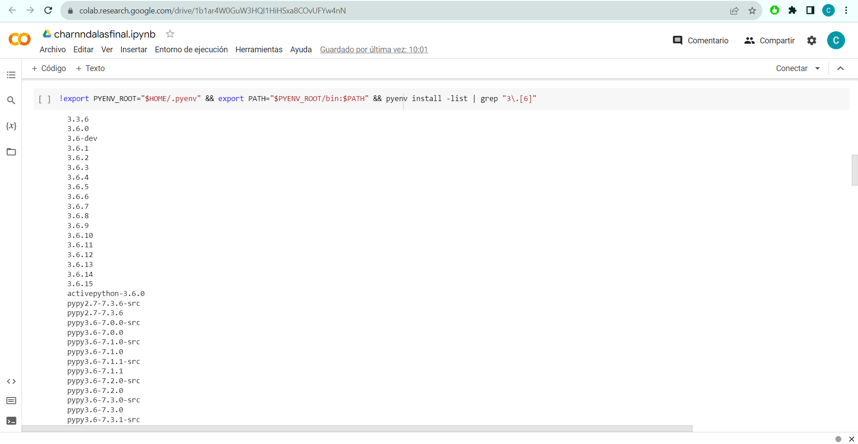Open the Editar menu
The height and width of the screenshot is (444, 858).
tap(84, 50)
